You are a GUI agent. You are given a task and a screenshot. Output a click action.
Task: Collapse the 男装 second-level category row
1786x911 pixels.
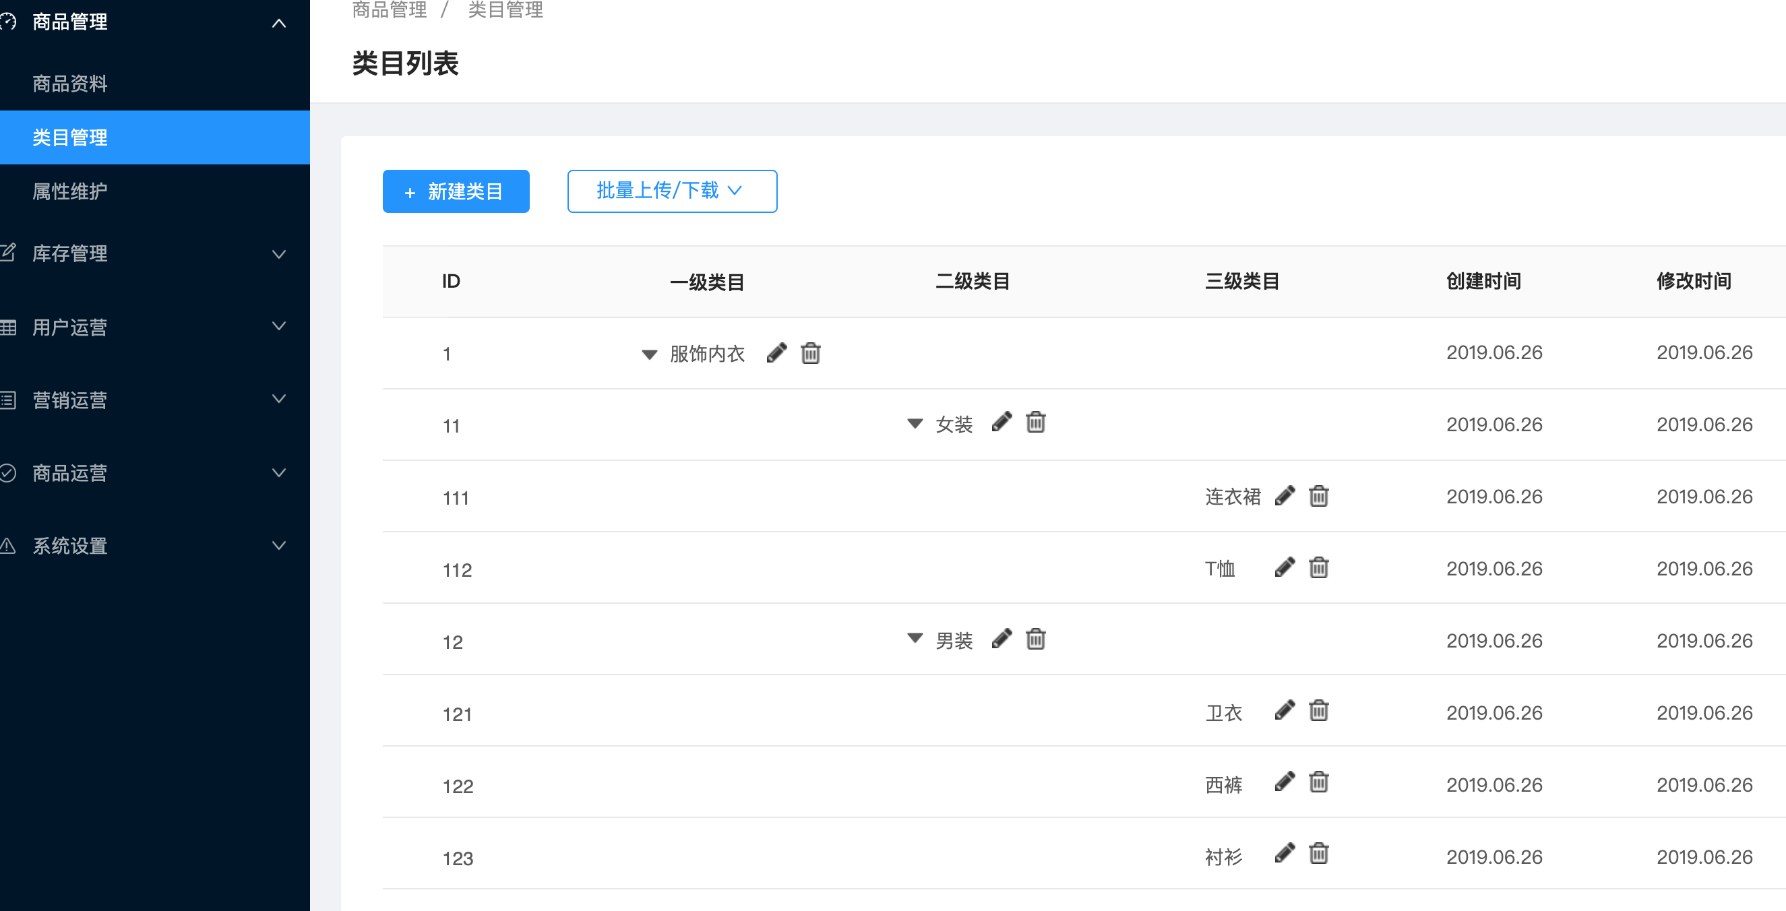click(x=915, y=638)
